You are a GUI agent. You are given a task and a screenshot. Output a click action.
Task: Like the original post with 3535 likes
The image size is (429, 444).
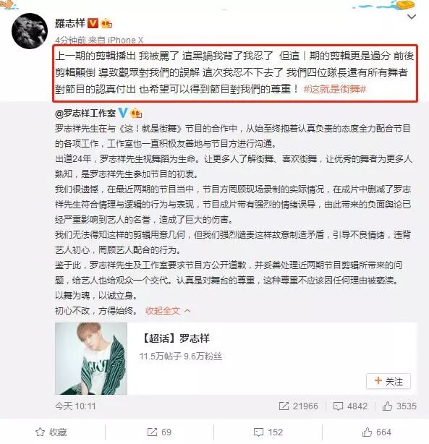pos(399,406)
